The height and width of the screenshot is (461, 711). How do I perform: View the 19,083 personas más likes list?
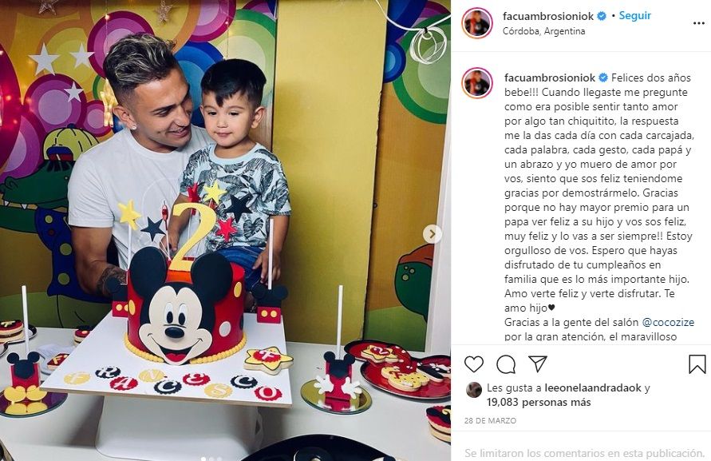coord(539,403)
